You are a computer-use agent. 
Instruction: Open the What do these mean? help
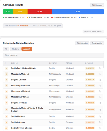point(93,31)
